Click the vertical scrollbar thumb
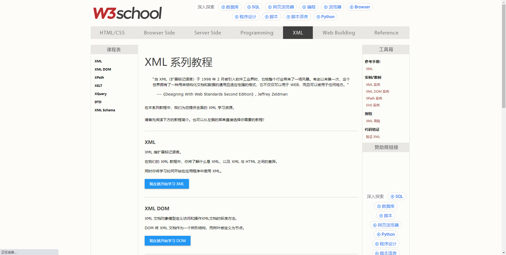The image size is (506, 255). [504, 56]
